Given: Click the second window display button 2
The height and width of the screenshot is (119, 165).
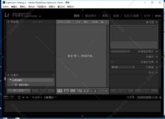Looking at the screenshot, I should tap(12, 98).
